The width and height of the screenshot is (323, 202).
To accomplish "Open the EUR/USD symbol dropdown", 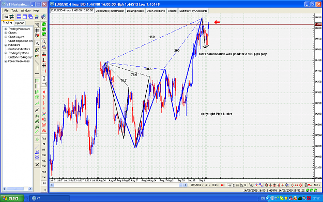I will tap(197, 185).
